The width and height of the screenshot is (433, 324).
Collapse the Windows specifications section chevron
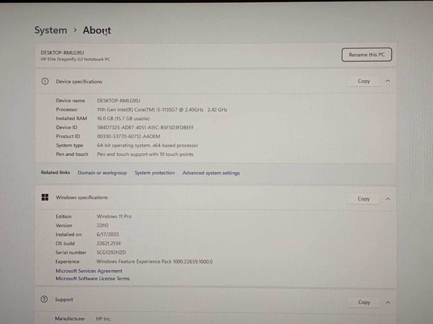(x=388, y=199)
